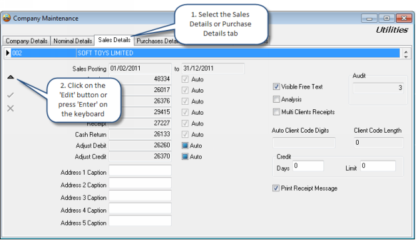Click company list scroll up arrow
The height and width of the screenshot is (240, 416).
point(406,51)
